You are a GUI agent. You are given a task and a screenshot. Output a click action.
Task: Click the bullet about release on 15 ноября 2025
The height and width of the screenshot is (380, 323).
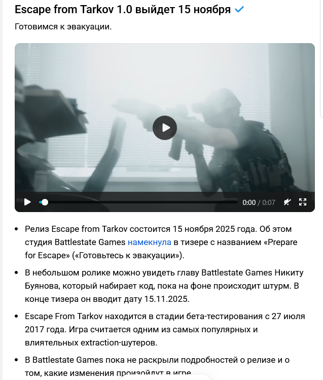point(161,242)
